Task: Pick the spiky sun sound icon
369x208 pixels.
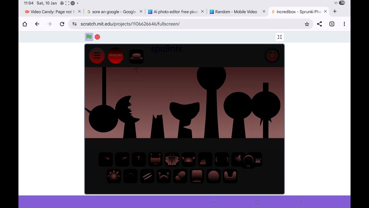Action: click(x=114, y=176)
